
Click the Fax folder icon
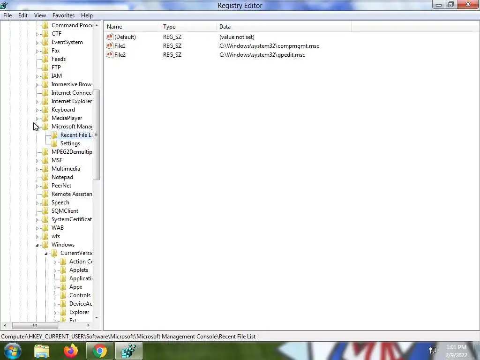point(45,51)
